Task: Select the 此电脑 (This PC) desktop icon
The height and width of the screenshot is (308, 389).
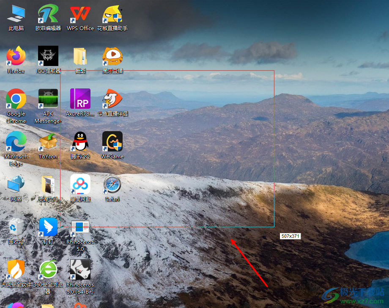Action: tap(16, 14)
